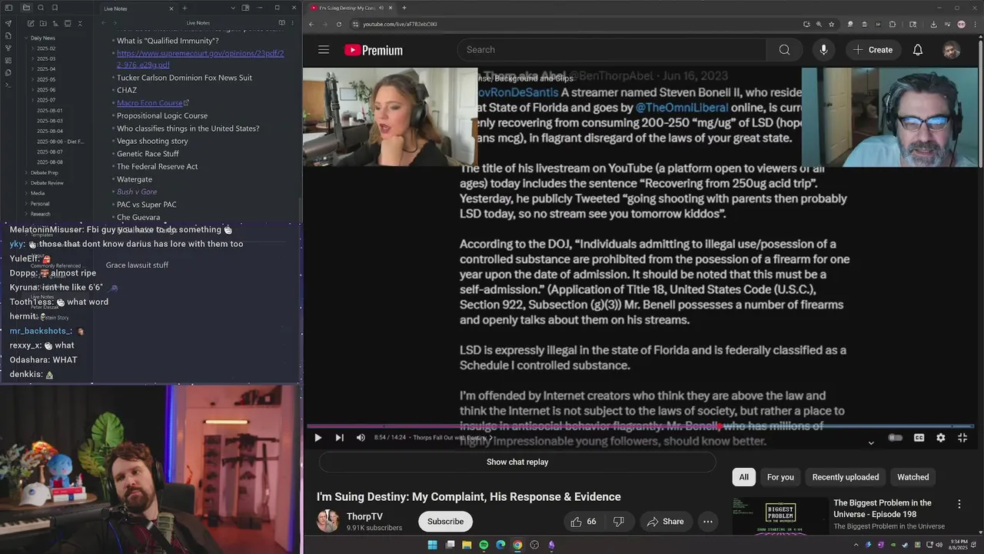Click the Create button on YouTube
The width and height of the screenshot is (984, 554).
click(873, 50)
